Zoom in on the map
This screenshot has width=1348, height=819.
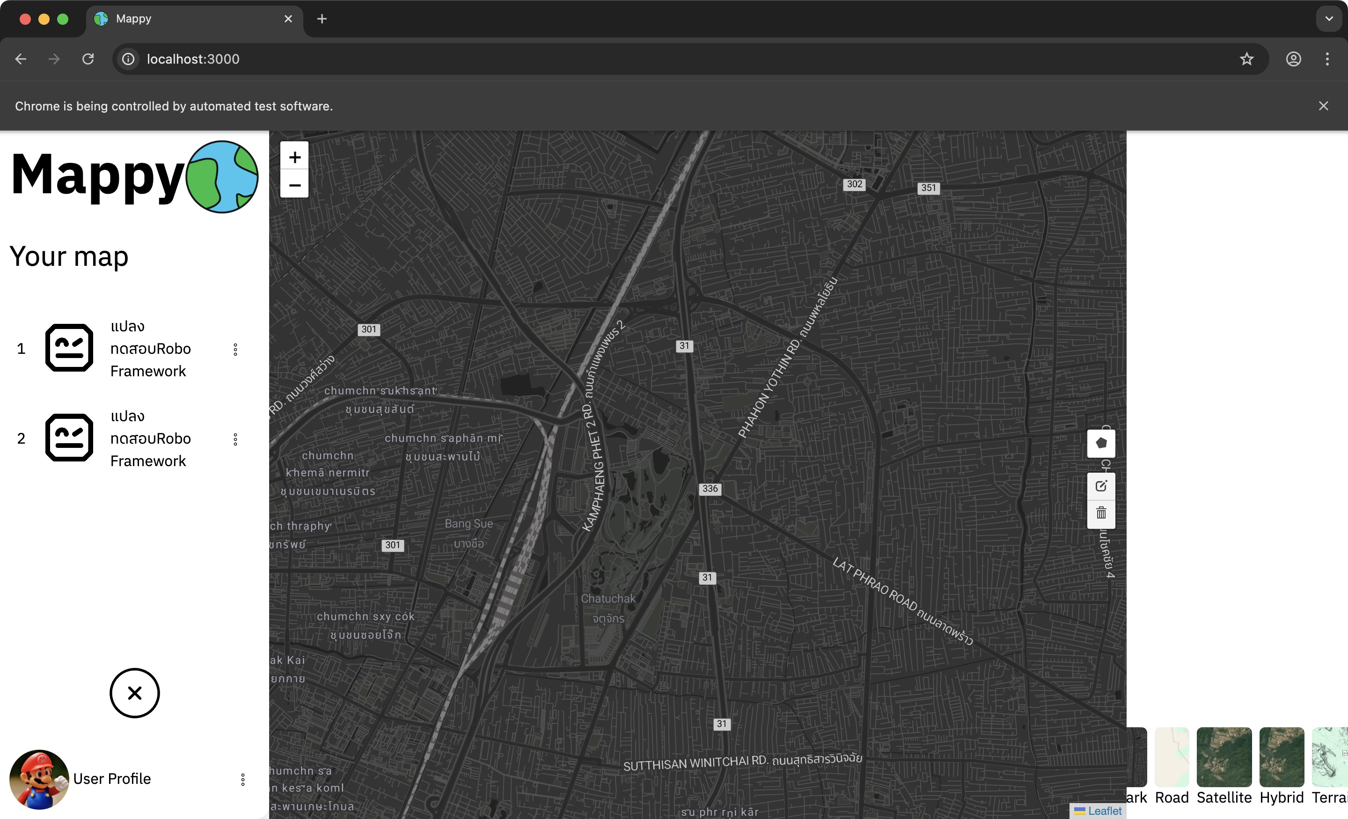coord(294,157)
